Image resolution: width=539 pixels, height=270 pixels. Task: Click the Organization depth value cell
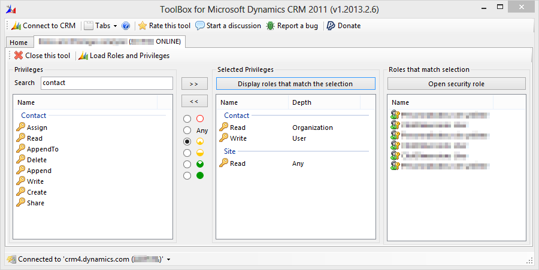tap(313, 128)
